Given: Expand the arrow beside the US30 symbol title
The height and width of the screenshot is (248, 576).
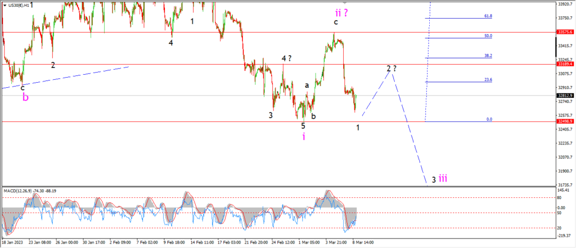Looking at the screenshot, I should pyautogui.click(x=4, y=5).
